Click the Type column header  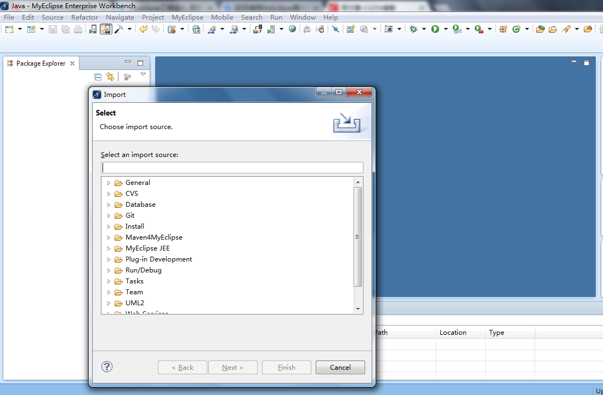pos(510,333)
